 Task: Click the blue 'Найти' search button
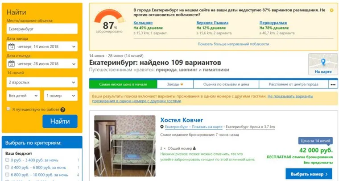pyautogui.click(x=60, y=121)
